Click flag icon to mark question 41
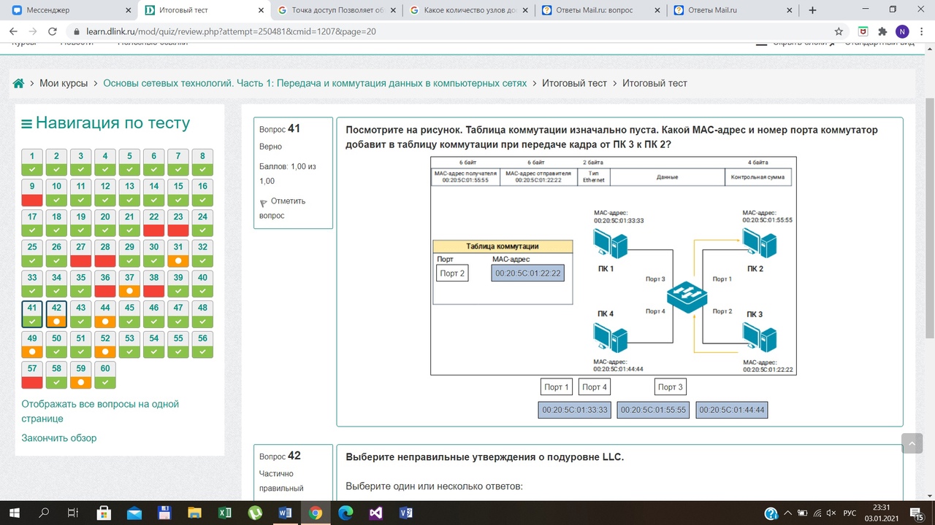 264,203
